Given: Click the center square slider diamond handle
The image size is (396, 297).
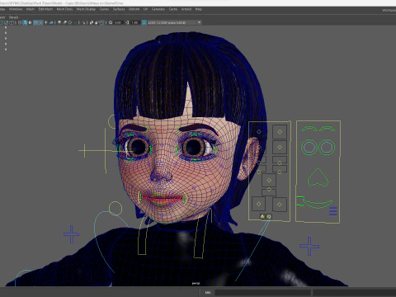Looking at the screenshot, I should click(269, 180).
